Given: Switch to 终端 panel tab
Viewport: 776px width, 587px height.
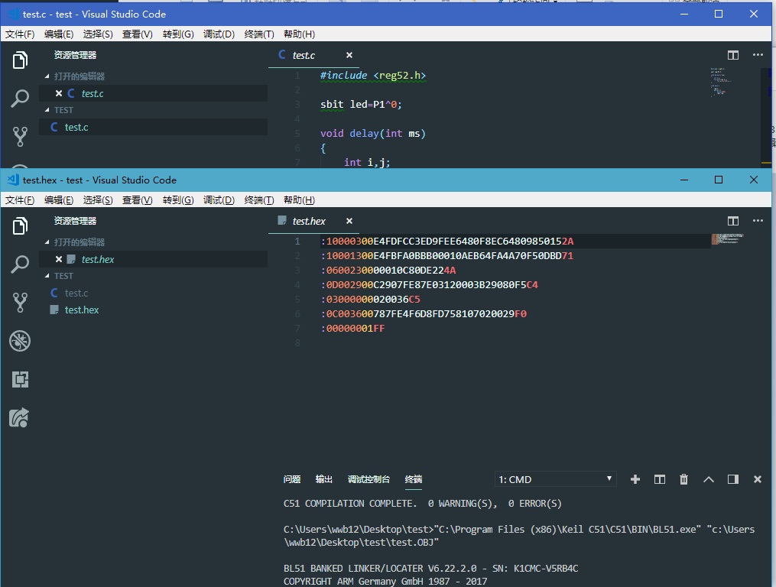Looking at the screenshot, I should pyautogui.click(x=414, y=479).
